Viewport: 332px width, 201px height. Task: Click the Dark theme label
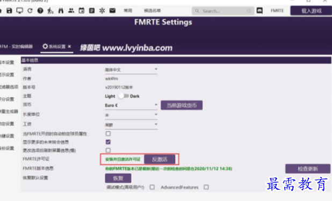tap(135, 96)
